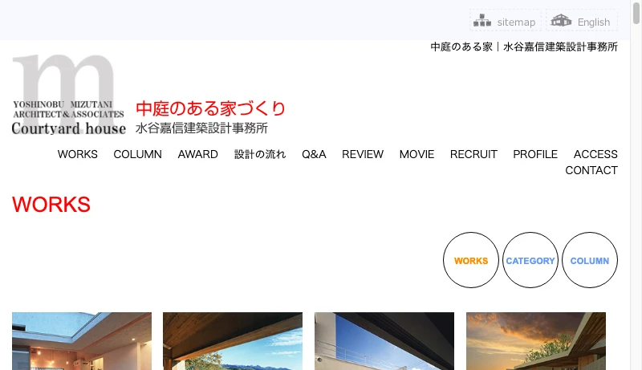
Task: Click the 中庭のある家｜水谷嘉信建築設計事務所 header text
Action: pyautogui.click(x=524, y=47)
